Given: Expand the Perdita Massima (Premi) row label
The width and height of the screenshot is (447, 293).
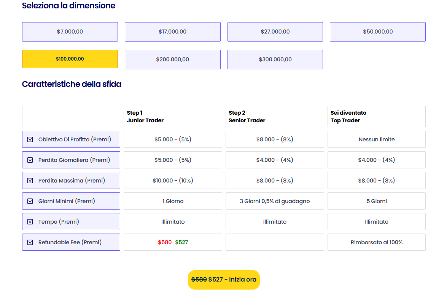Looking at the screenshot, I should click(72, 181).
